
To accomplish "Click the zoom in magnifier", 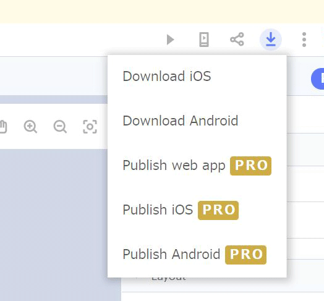I will pos(30,127).
